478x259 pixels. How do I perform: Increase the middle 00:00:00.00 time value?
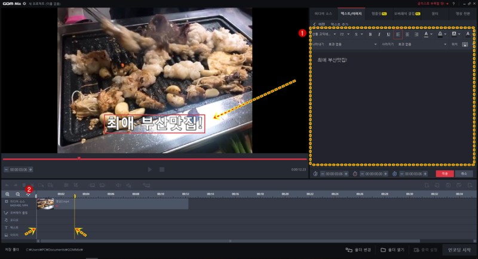pyautogui.click(x=385, y=174)
